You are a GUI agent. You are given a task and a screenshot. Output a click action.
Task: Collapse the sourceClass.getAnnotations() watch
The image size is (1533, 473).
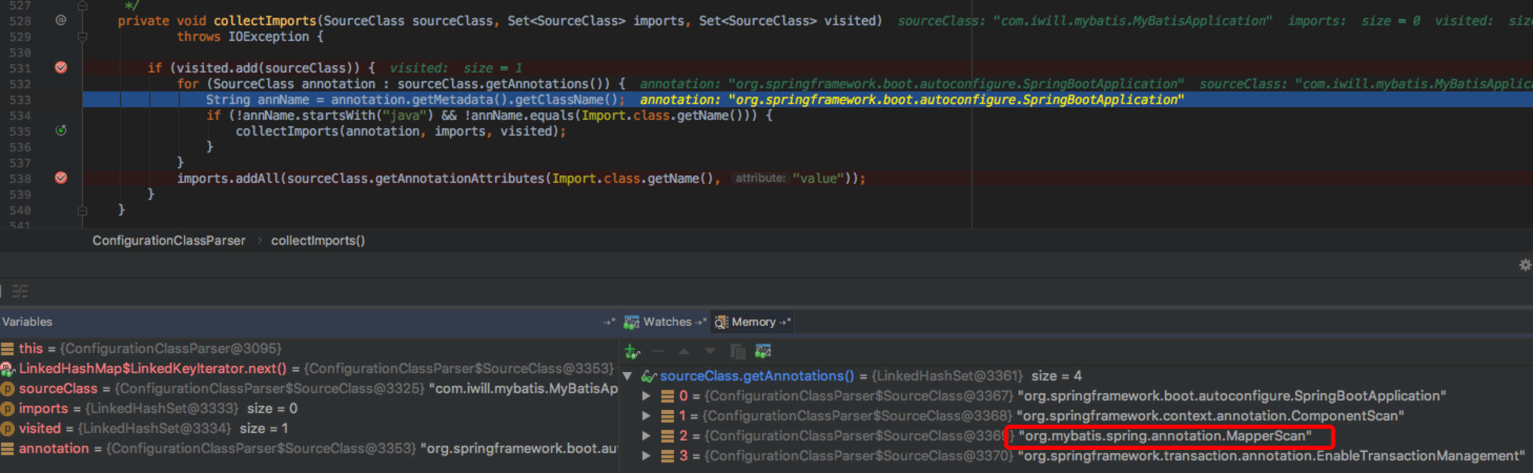click(627, 376)
